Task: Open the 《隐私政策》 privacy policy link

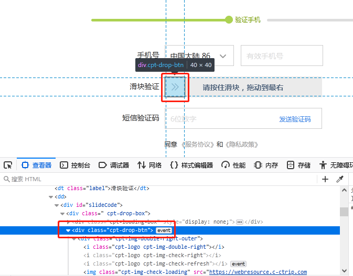Action: click(242, 145)
